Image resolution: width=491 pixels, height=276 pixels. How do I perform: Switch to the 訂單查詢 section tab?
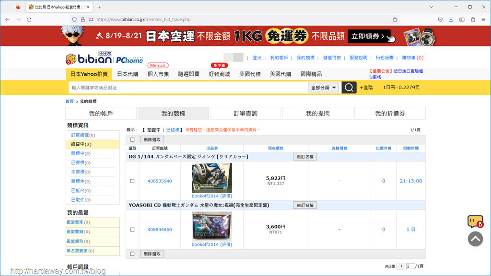pyautogui.click(x=245, y=113)
